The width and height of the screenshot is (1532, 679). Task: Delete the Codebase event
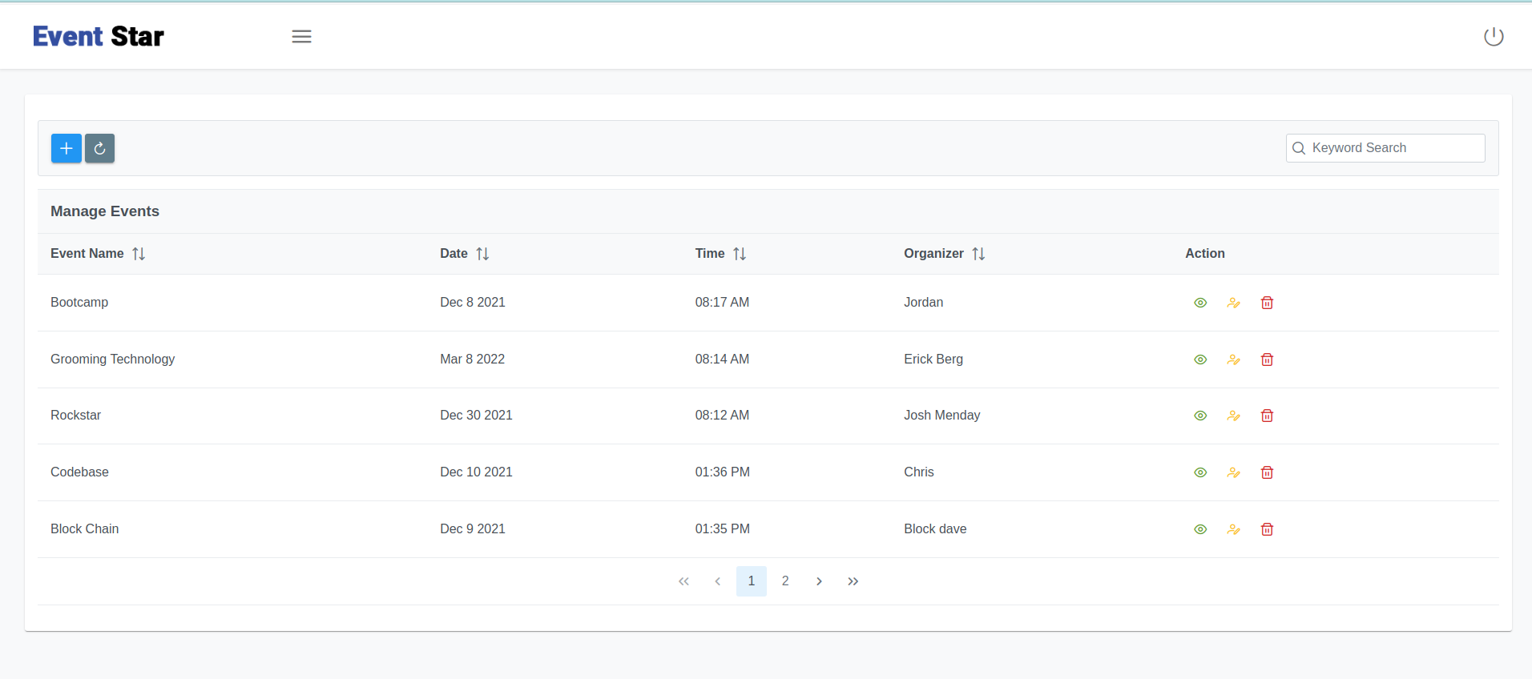[1267, 472]
